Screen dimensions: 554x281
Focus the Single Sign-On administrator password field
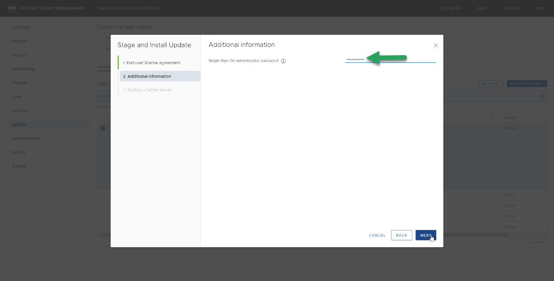coord(390,59)
